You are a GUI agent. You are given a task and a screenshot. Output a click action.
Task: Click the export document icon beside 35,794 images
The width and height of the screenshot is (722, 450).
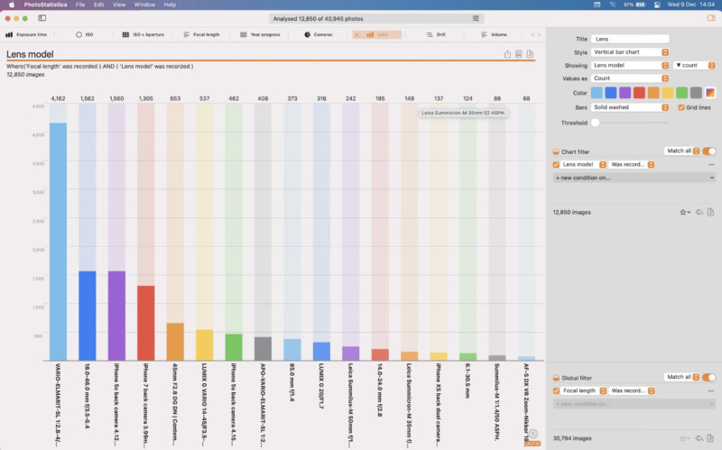[x=711, y=438]
